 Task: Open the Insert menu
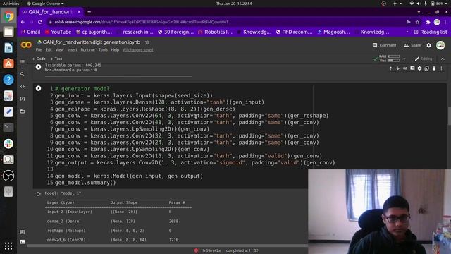(x=72, y=50)
